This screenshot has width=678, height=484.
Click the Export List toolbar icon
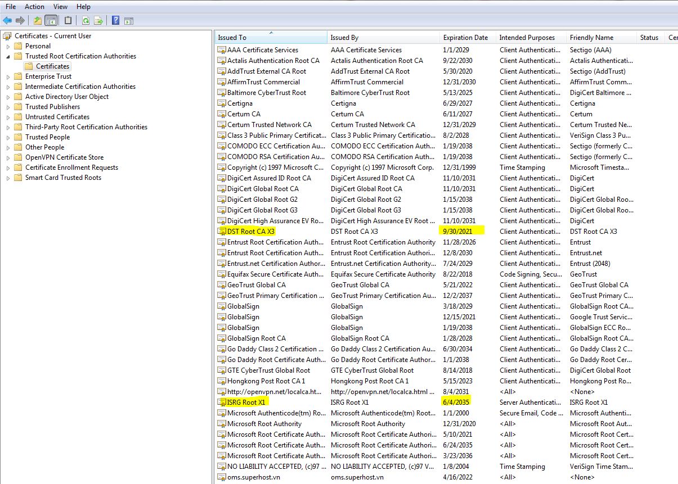click(x=98, y=21)
